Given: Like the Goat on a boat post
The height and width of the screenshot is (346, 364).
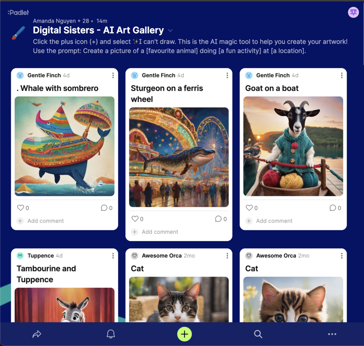Looking at the screenshot, I should 249,208.
